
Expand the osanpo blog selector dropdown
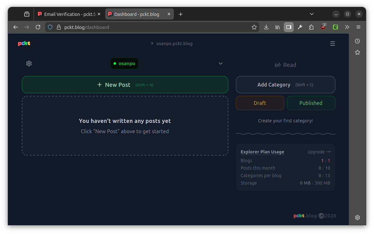pyautogui.click(x=220, y=63)
